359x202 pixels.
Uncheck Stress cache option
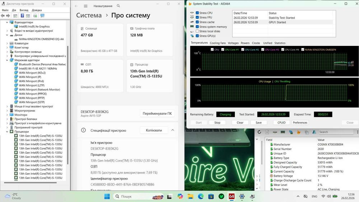pos(197,22)
